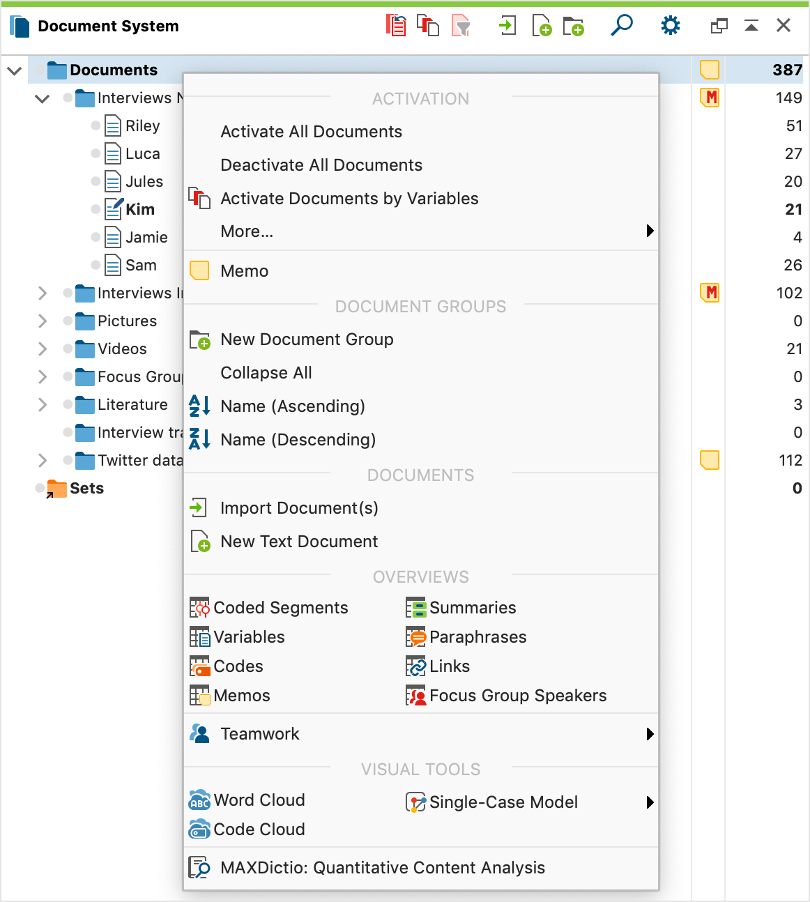Toggle the activation dot next to Kim
Screen dimensions: 810x902
point(96,209)
